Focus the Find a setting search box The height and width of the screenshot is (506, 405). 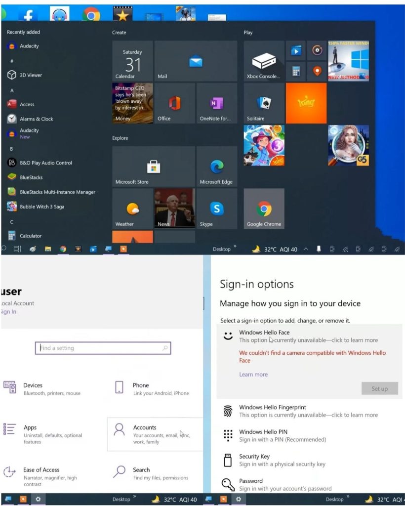(x=103, y=348)
